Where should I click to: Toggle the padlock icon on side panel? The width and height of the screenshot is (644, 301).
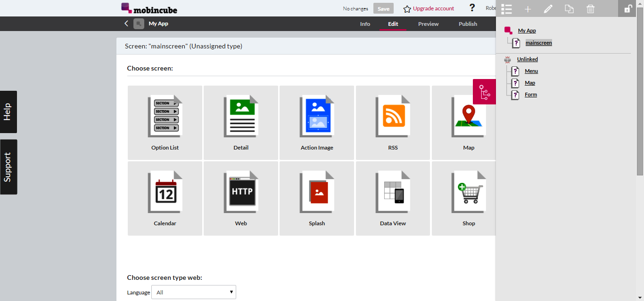[627, 8]
